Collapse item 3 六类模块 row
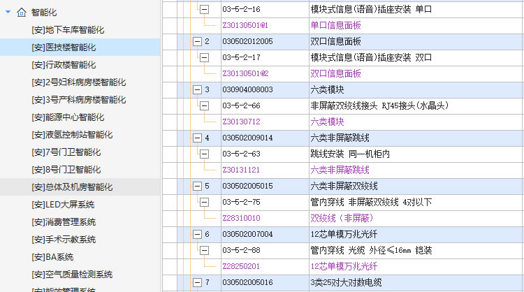The image size is (524, 292). [197, 89]
